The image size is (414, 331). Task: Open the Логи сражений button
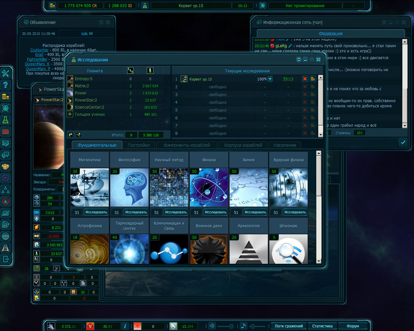click(x=289, y=326)
